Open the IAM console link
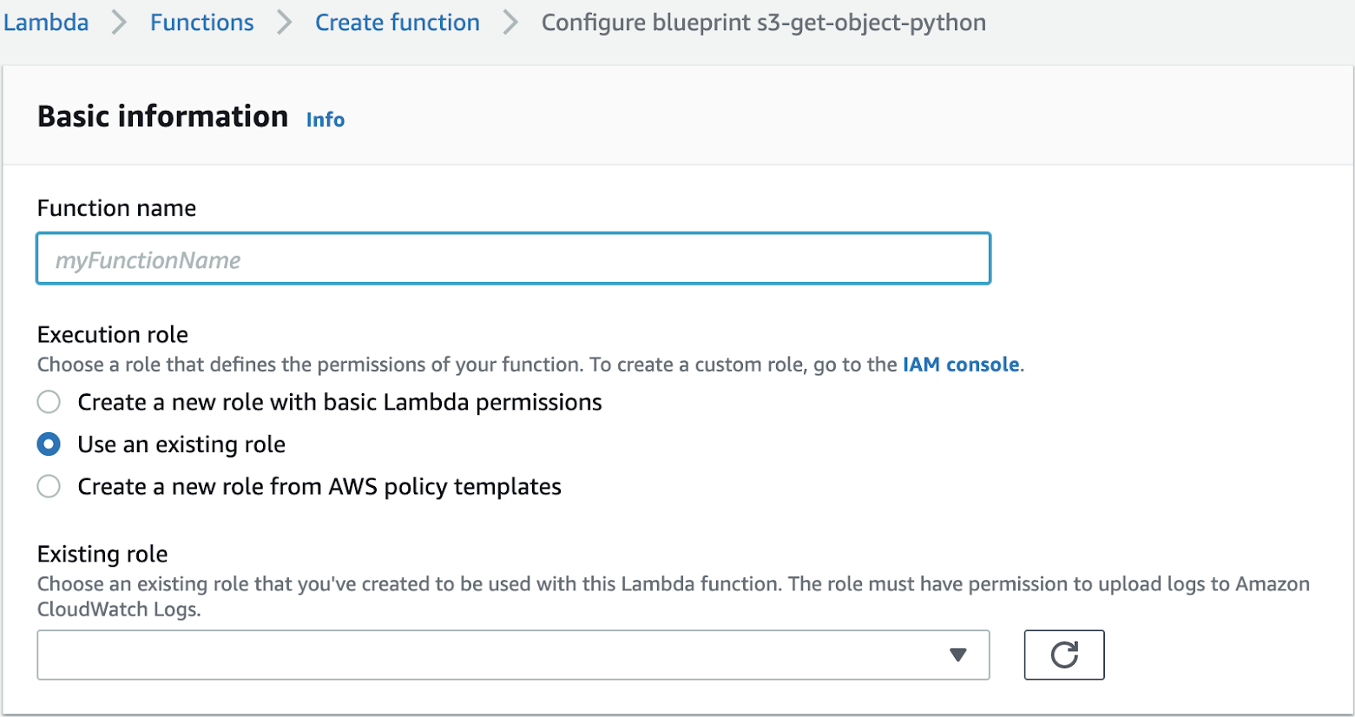 click(x=961, y=365)
